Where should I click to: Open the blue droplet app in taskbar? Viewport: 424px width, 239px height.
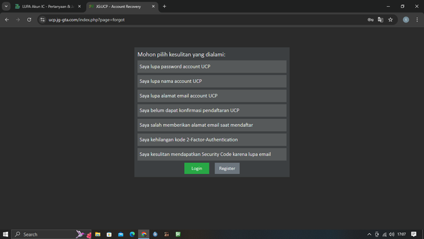(x=155, y=234)
